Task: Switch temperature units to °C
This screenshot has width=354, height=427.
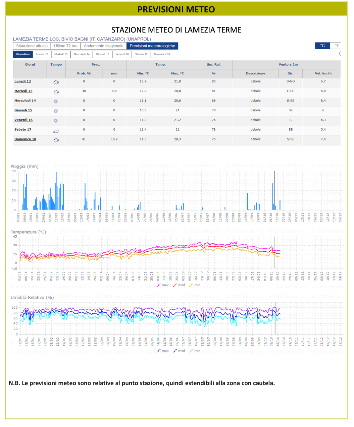Action: pyautogui.click(x=322, y=46)
